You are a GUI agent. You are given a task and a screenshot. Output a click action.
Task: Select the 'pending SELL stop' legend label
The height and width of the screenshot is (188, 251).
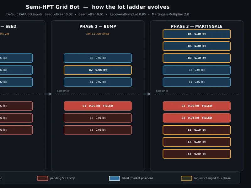click(62, 178)
